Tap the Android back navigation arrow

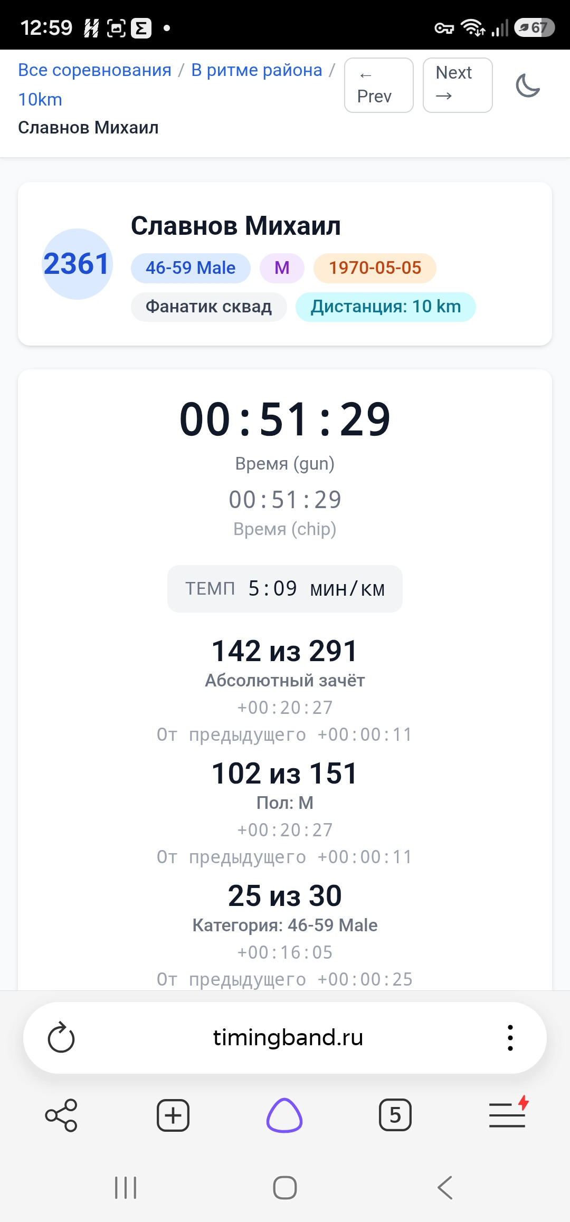click(x=445, y=1188)
